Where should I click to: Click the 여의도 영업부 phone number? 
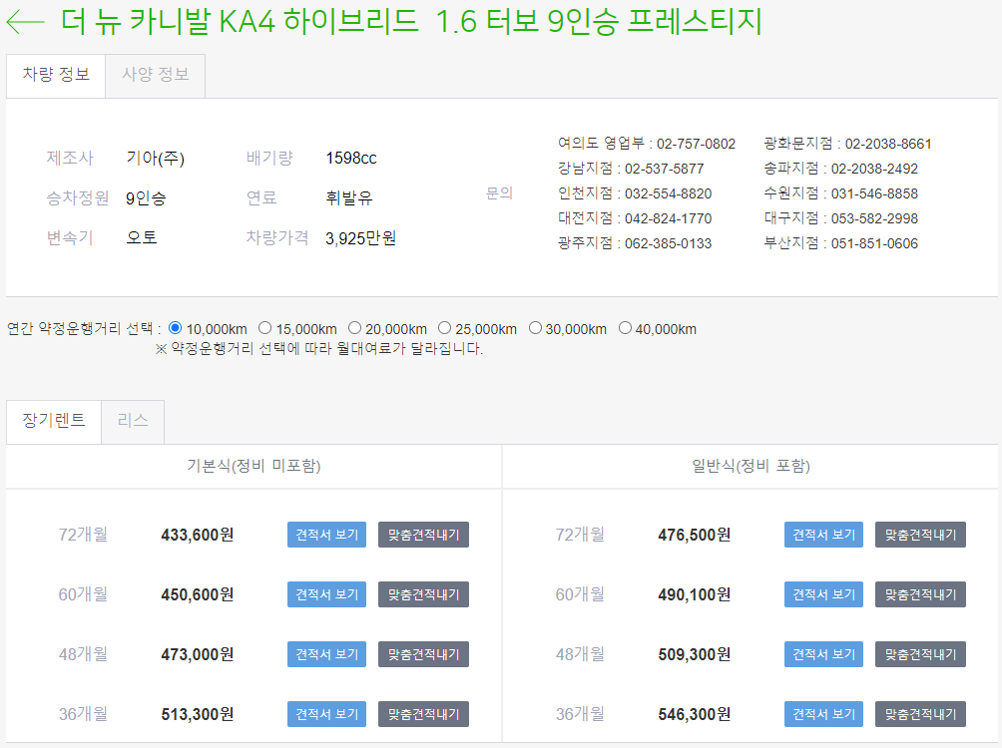coord(696,144)
